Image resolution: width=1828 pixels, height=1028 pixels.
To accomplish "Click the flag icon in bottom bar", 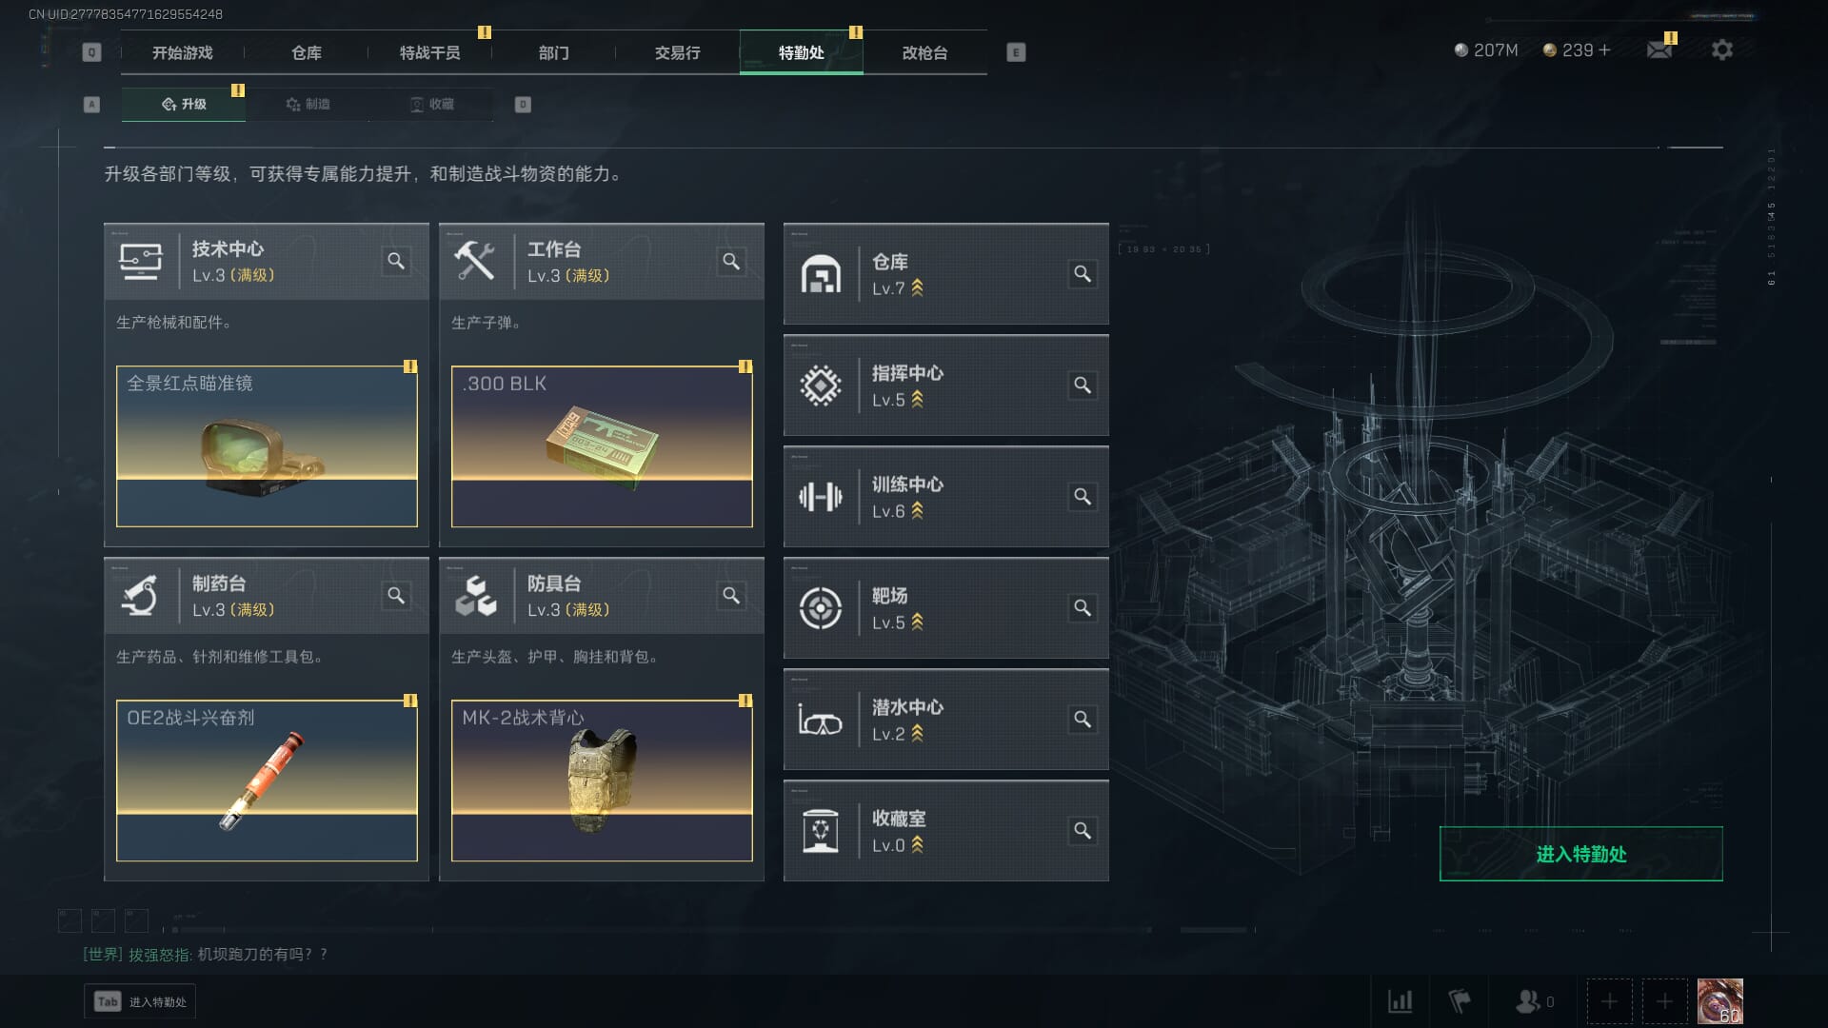I will click(1459, 1001).
